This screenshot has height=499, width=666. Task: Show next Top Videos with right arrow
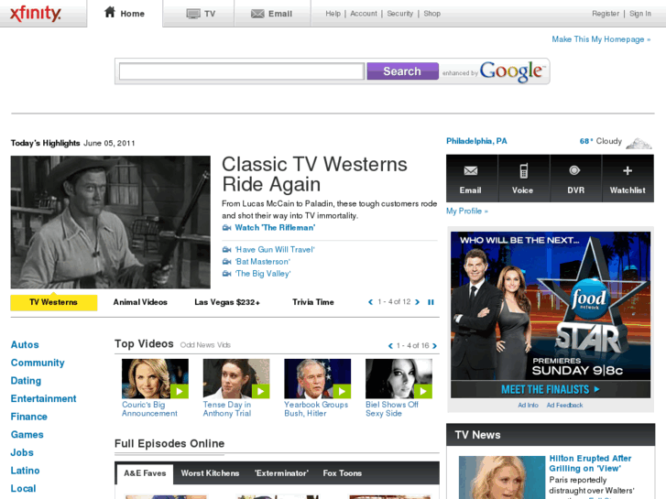point(434,346)
